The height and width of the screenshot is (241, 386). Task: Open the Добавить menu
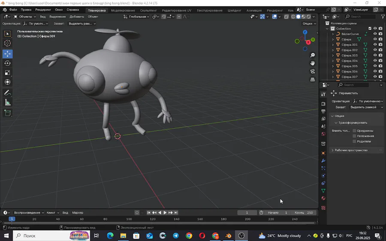tap(77, 17)
